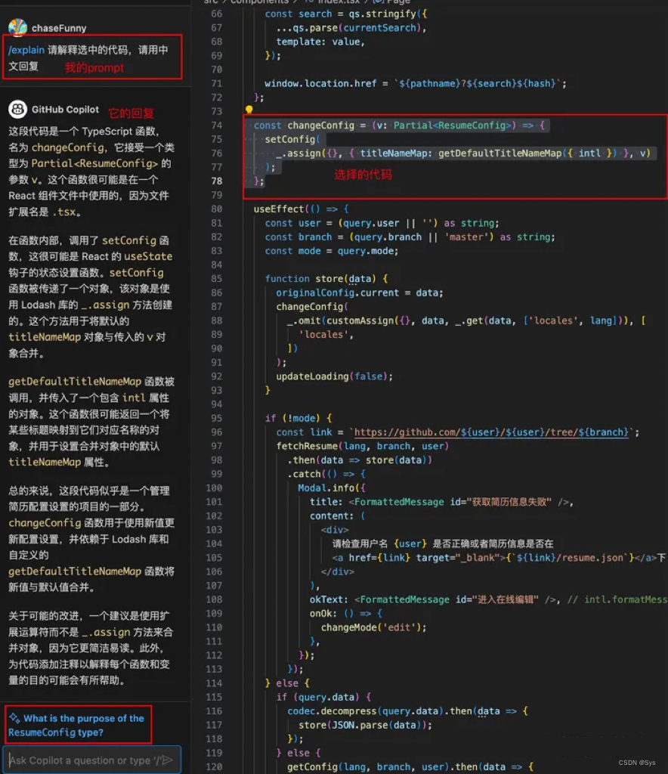Click 'Modal.info' on line 100

coord(326,488)
